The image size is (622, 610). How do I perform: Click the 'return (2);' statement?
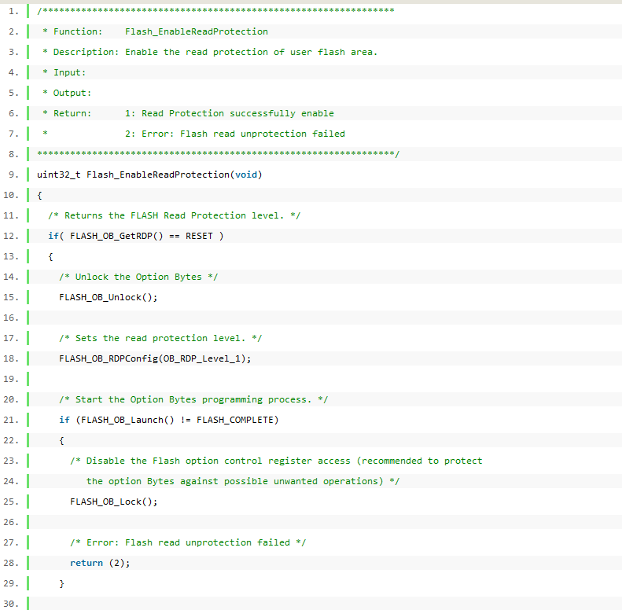click(100, 563)
